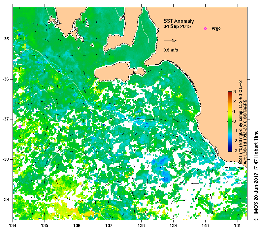Click the colorbar tick label -3
This screenshot has height=231, width=261.
(235, 150)
